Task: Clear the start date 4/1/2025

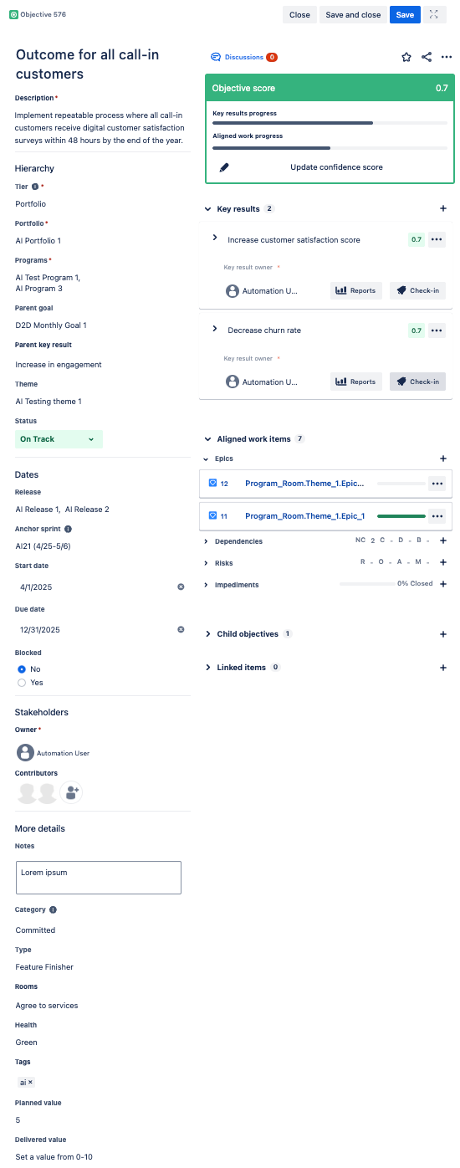Action: (x=181, y=587)
